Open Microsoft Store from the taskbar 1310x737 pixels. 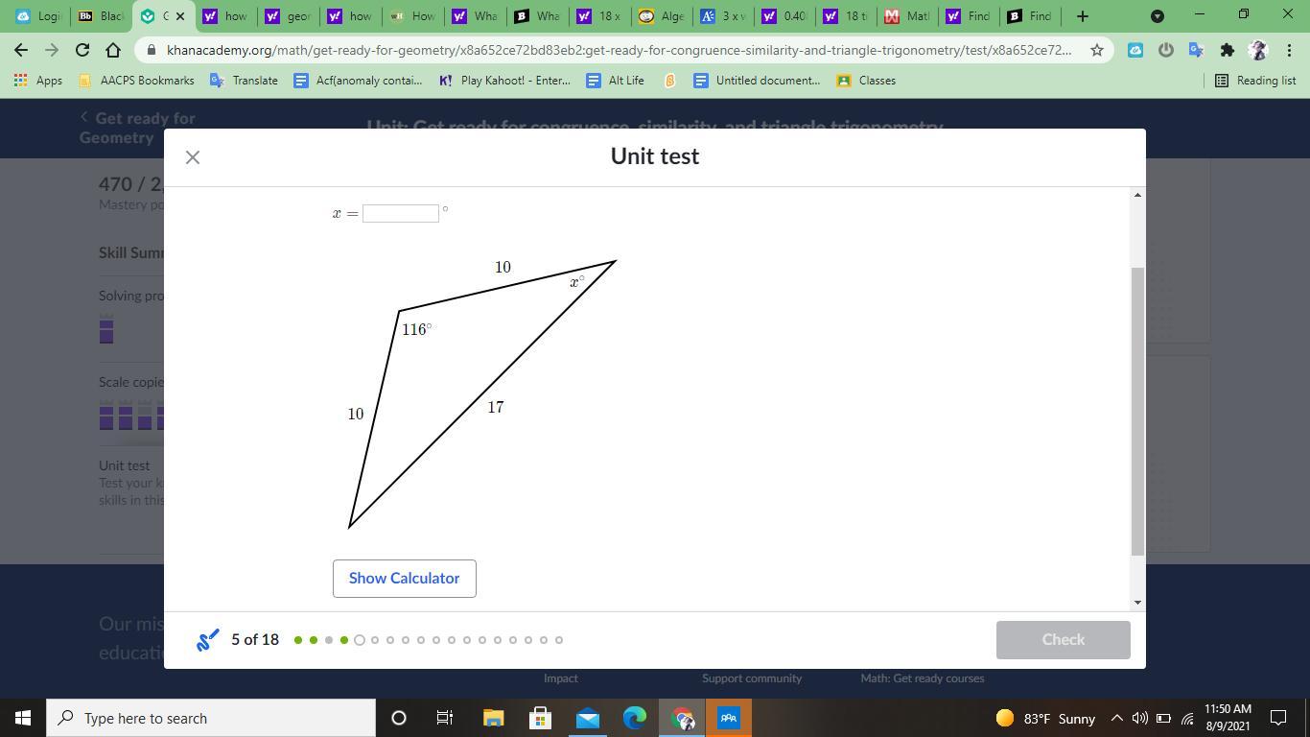click(540, 718)
